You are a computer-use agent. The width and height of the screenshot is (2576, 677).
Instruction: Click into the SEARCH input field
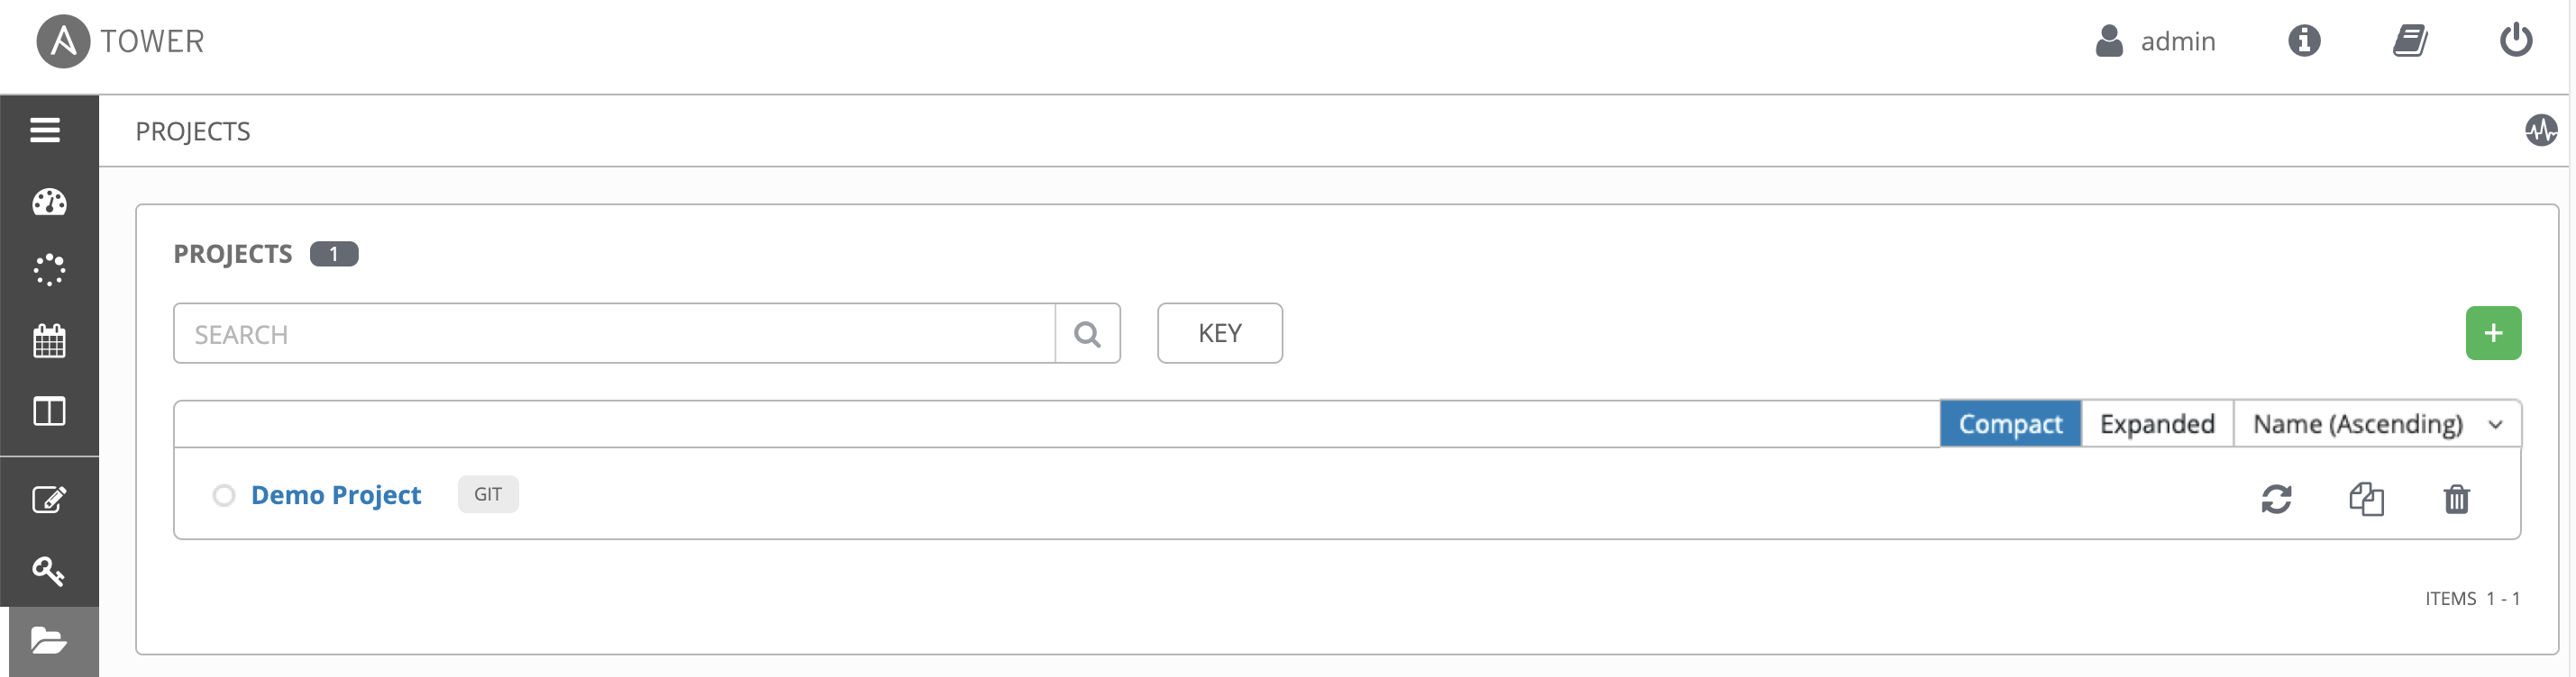coord(614,333)
